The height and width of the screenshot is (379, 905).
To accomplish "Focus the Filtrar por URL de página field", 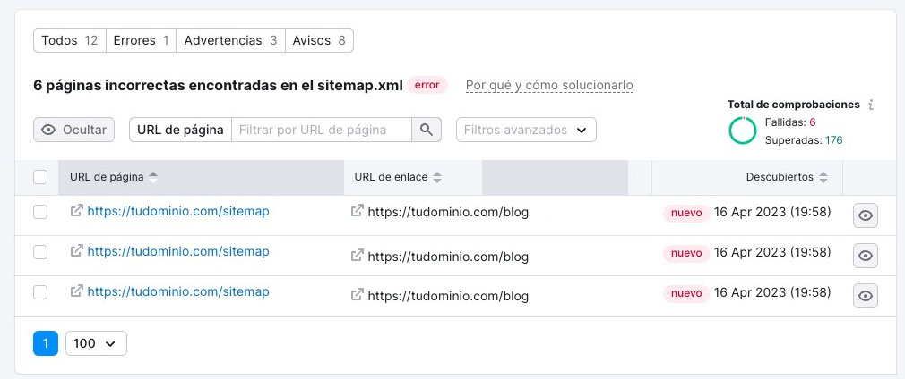I will point(321,130).
